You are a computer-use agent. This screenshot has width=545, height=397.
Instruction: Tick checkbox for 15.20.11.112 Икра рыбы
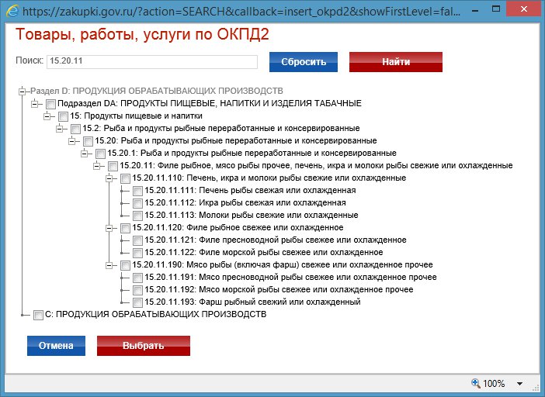tap(137, 203)
